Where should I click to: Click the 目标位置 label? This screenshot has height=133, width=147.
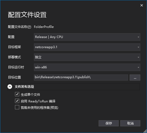click(x=14, y=77)
